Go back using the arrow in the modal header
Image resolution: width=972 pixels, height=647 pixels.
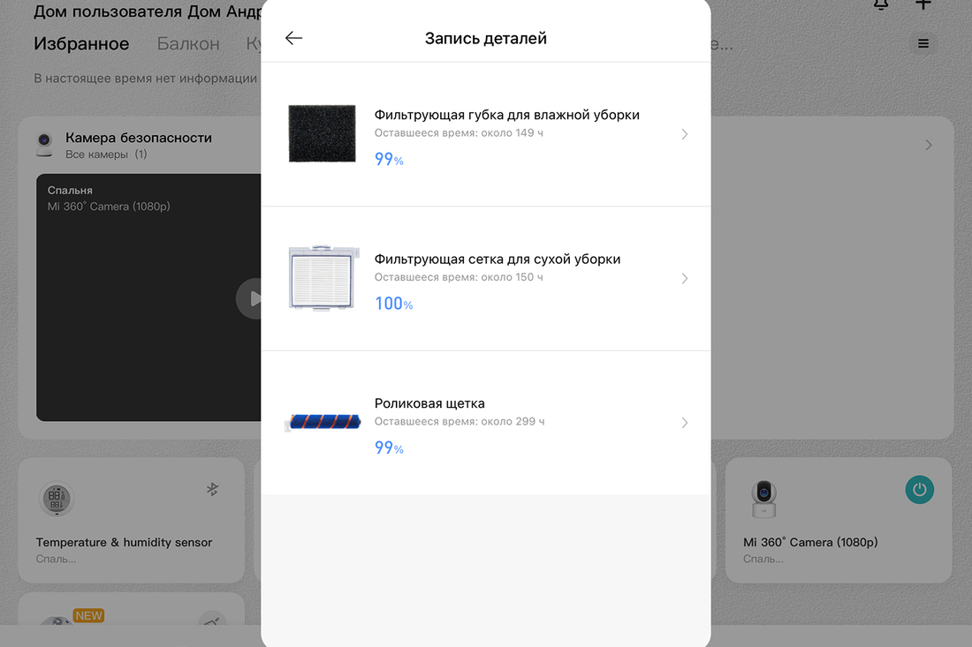click(294, 38)
